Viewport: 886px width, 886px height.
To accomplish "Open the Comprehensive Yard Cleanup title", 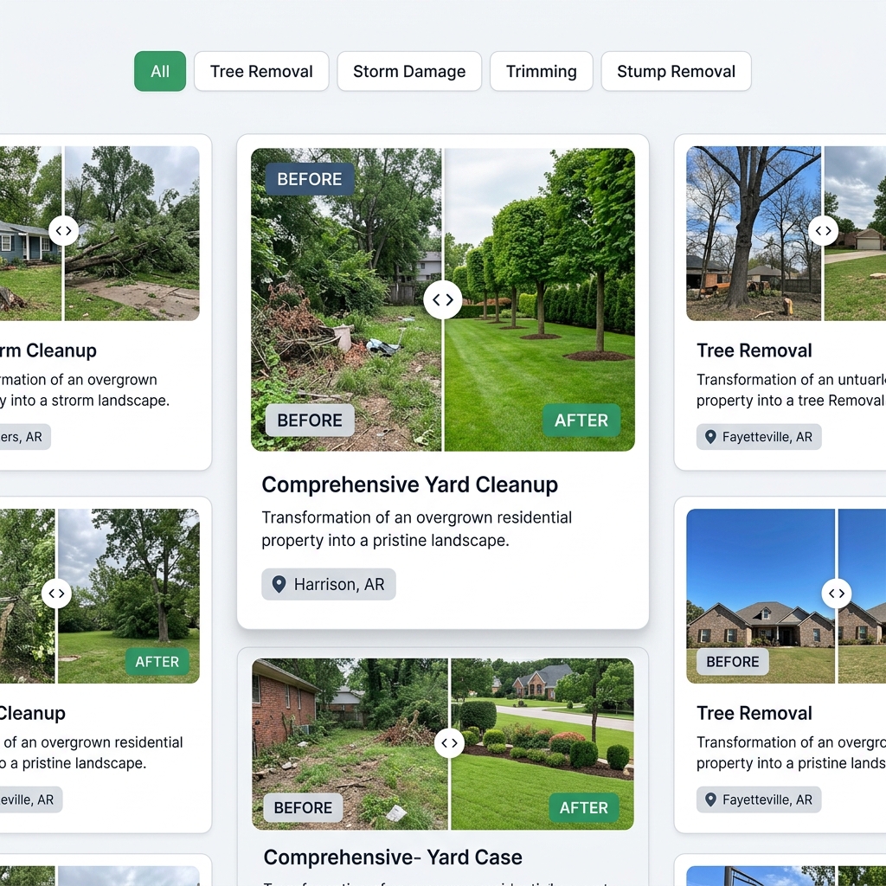I will point(409,485).
